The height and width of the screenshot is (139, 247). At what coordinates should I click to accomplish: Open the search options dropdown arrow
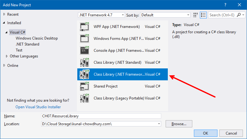(243, 15)
